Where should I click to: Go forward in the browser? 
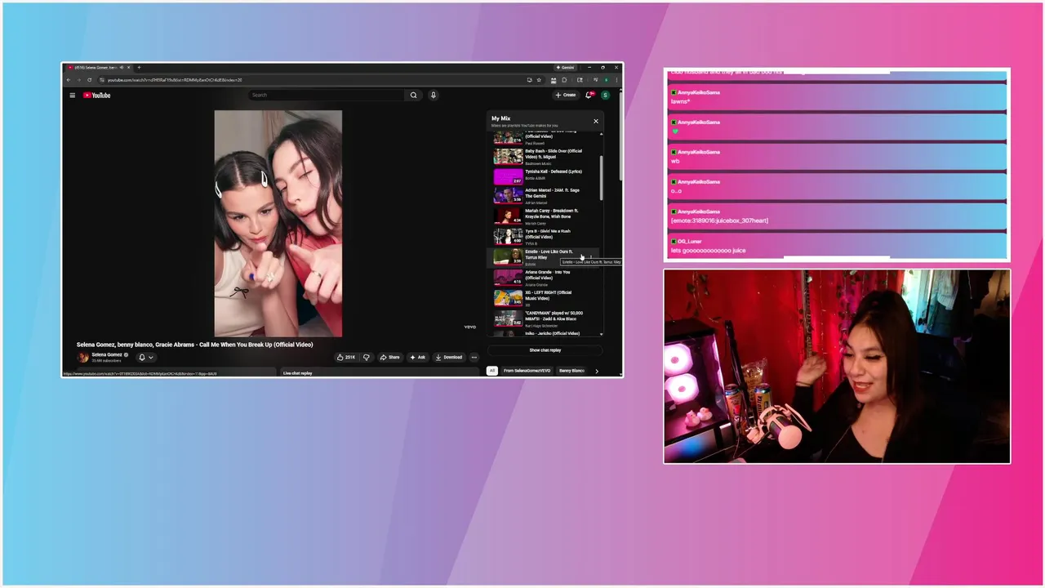(79, 80)
